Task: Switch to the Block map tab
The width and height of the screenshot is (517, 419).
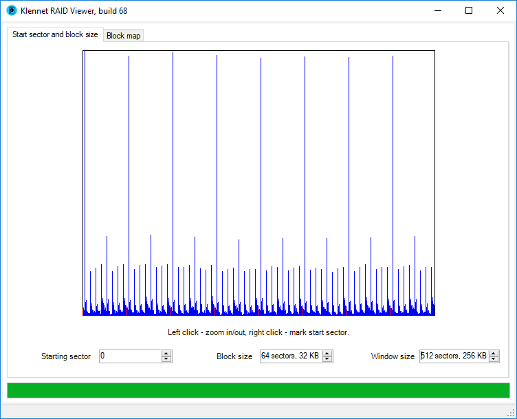Action: [123, 36]
